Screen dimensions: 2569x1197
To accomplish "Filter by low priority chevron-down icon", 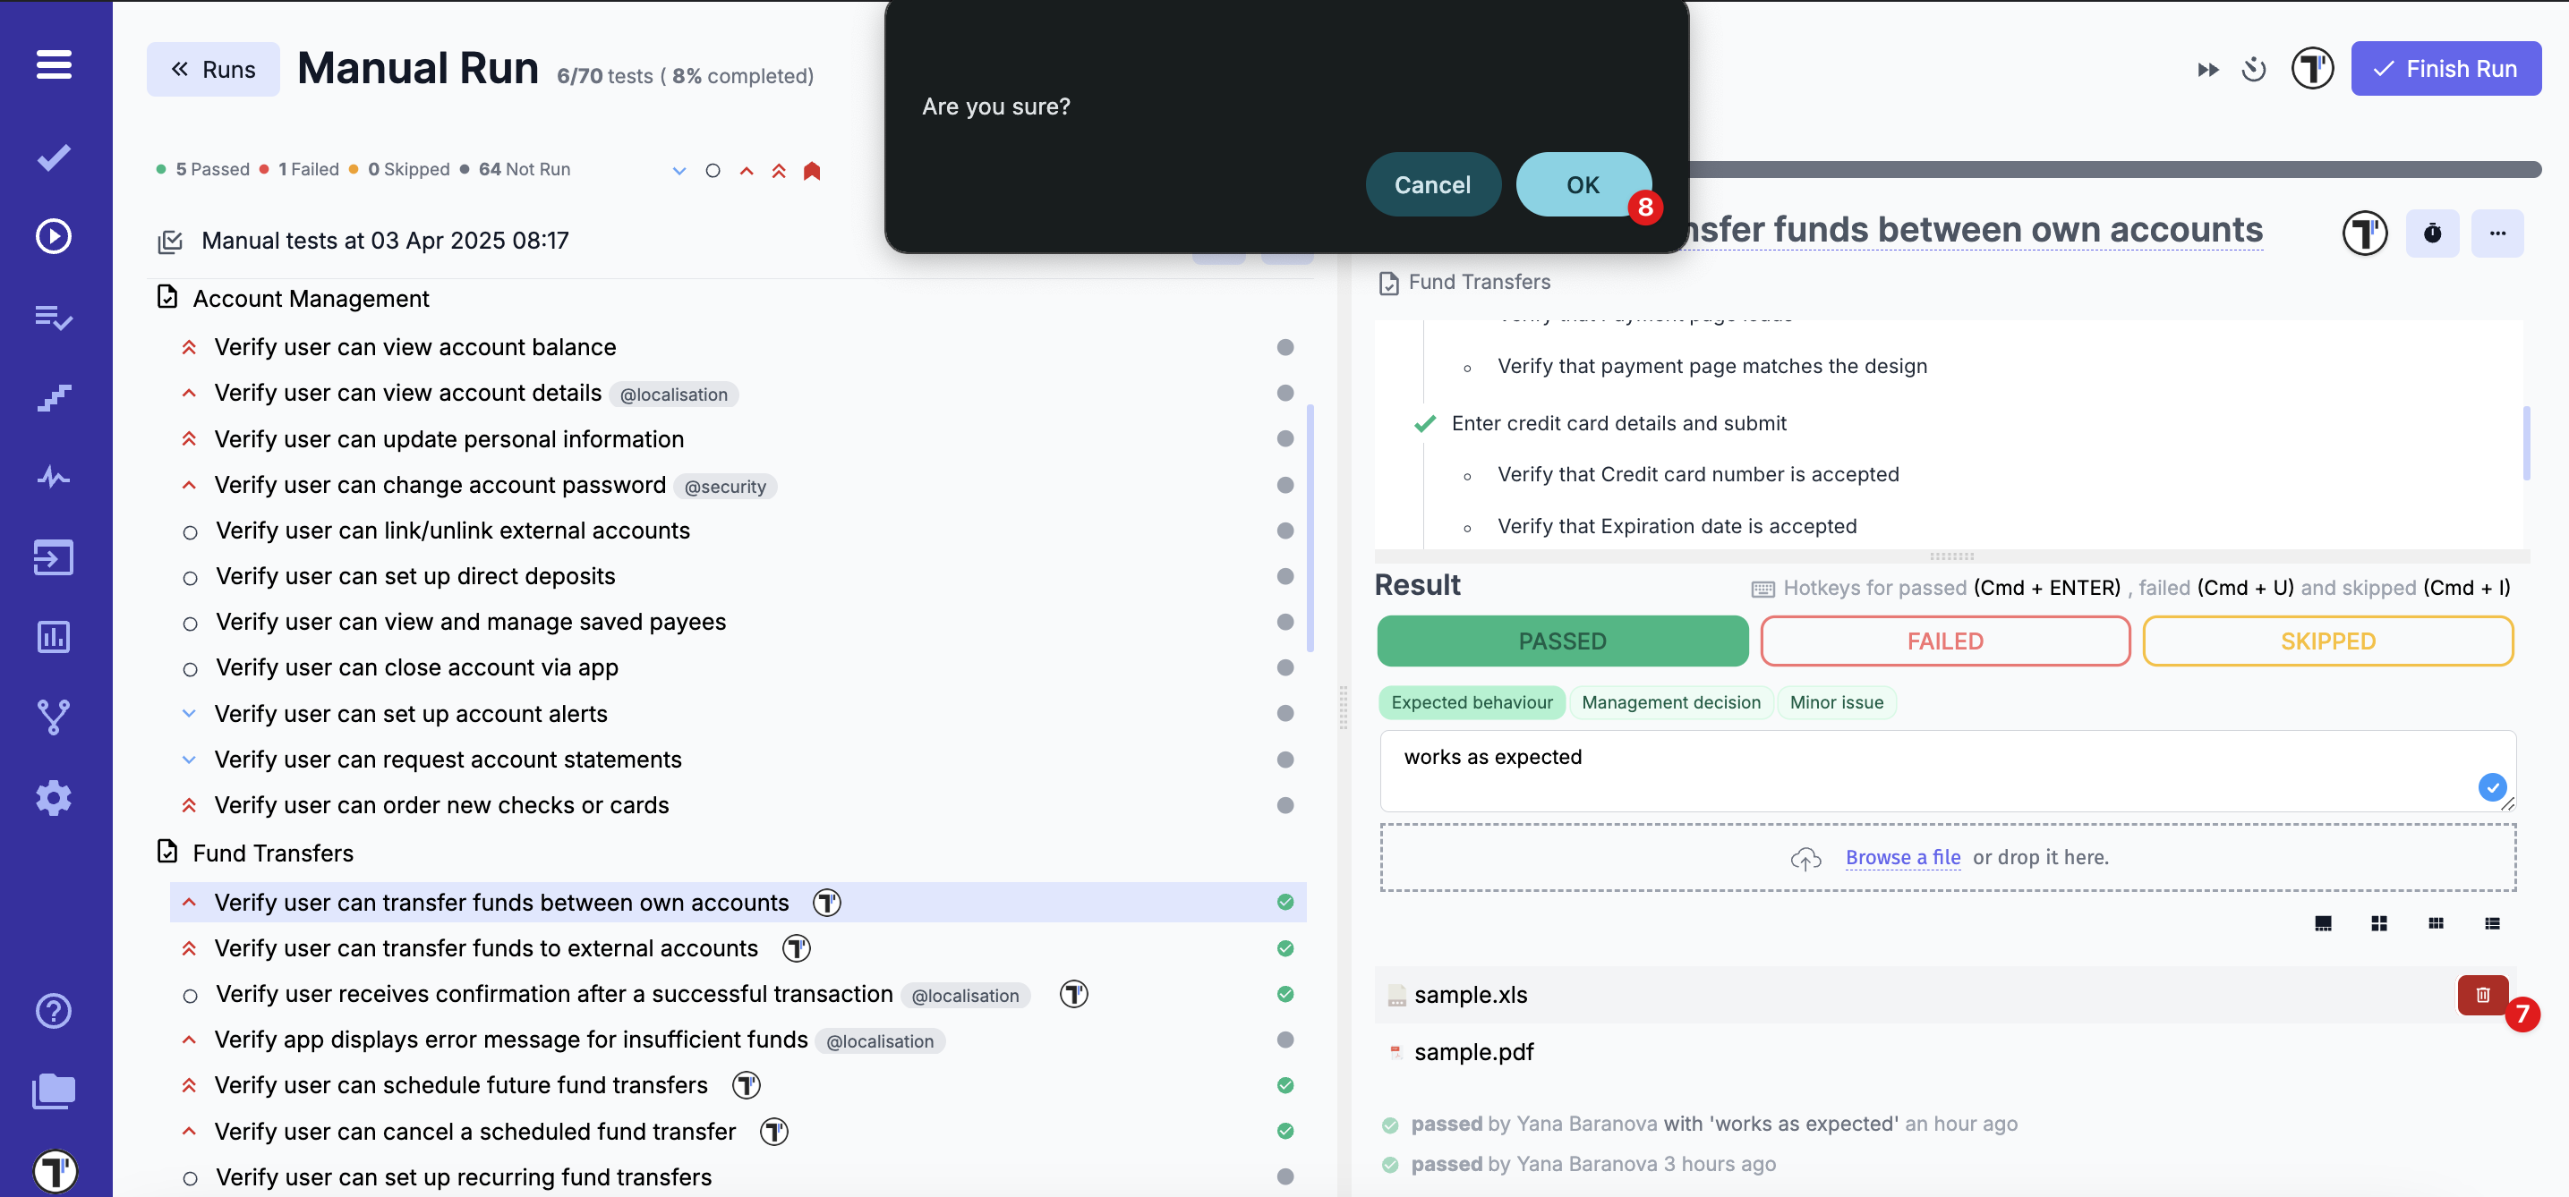I will pyautogui.click(x=679, y=171).
